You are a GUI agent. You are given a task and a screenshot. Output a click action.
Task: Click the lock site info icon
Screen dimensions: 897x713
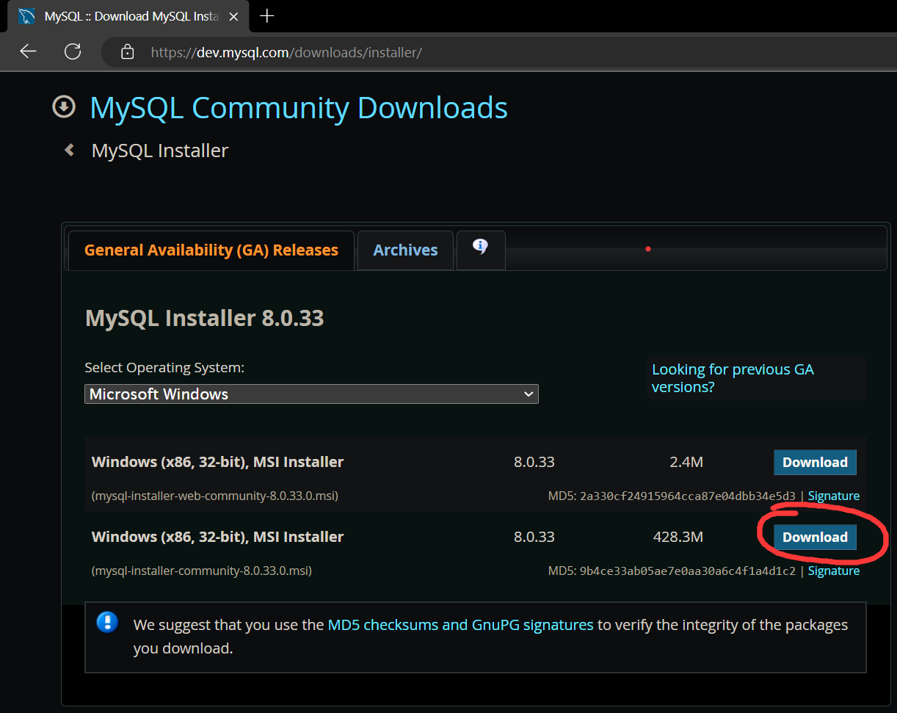127,51
